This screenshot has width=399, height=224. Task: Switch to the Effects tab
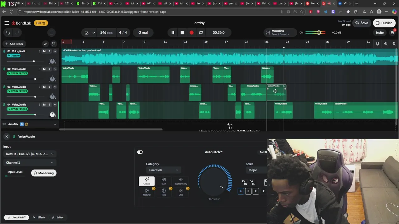[x=39, y=217]
